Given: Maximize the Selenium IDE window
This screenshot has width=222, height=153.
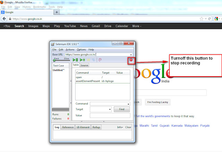Looking at the screenshot, I should coord(121,43).
